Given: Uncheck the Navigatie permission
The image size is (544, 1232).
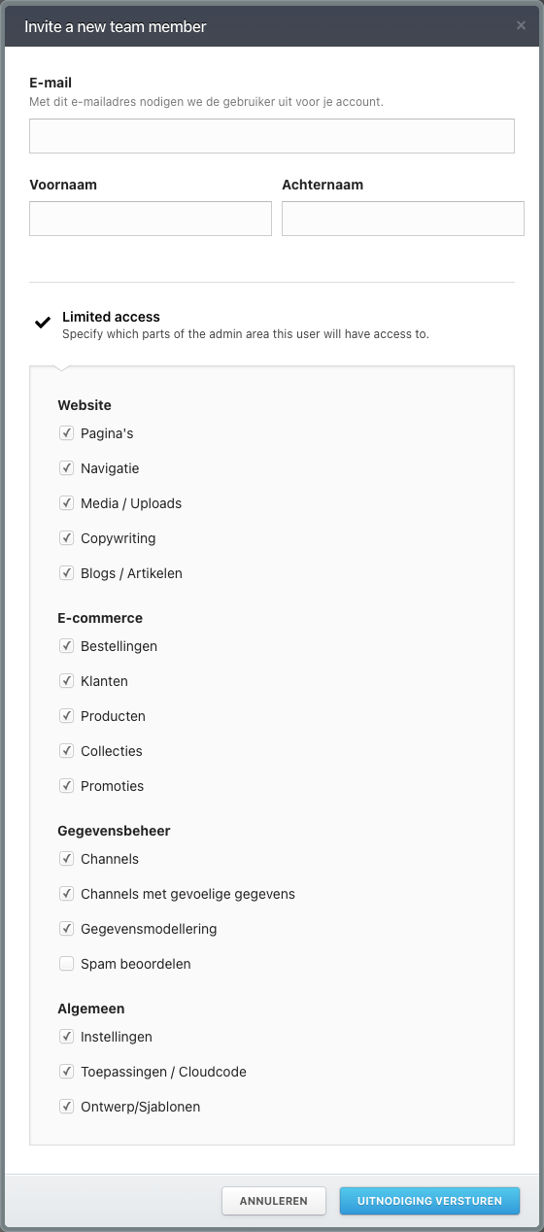Looking at the screenshot, I should coord(66,468).
